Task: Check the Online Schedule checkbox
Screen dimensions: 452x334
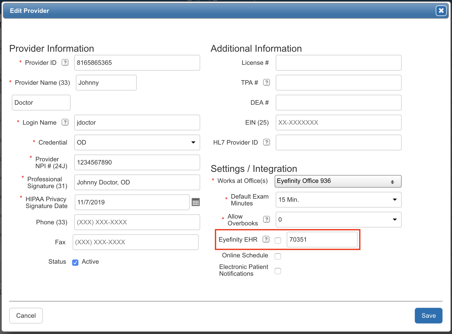Action: pos(278,256)
